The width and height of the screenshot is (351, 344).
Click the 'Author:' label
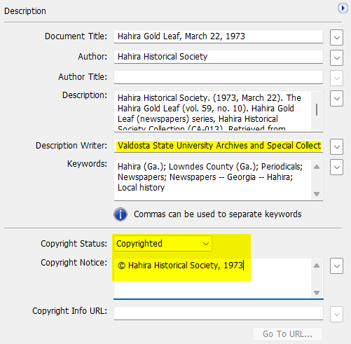coord(92,57)
